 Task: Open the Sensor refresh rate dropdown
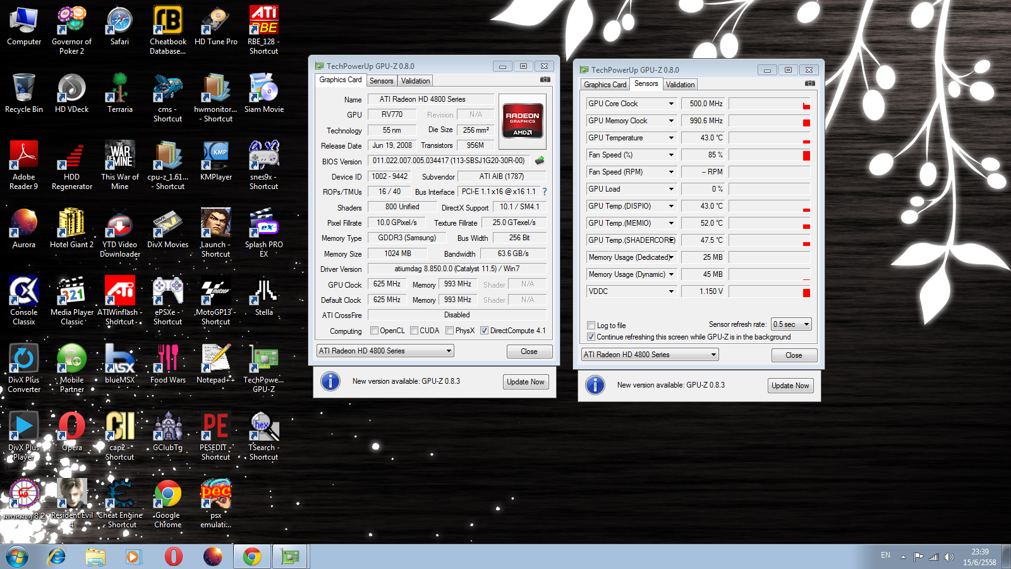[x=791, y=324]
